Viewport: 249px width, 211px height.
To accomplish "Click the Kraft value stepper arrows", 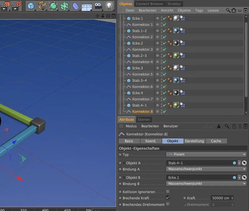I will click(x=232, y=198).
